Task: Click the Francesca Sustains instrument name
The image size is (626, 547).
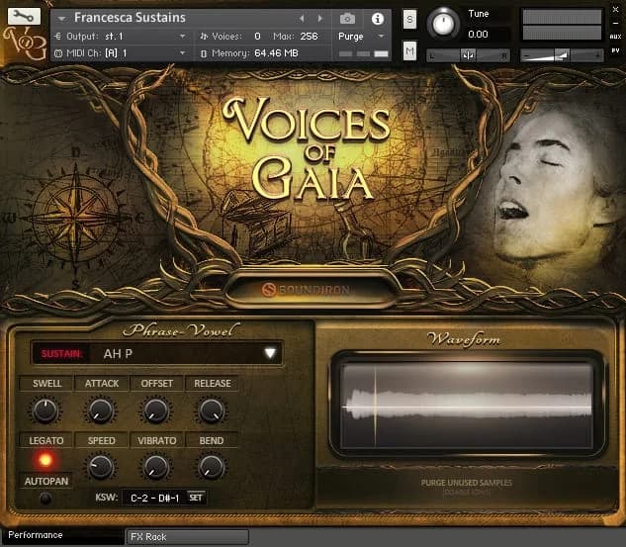Action: (x=130, y=18)
